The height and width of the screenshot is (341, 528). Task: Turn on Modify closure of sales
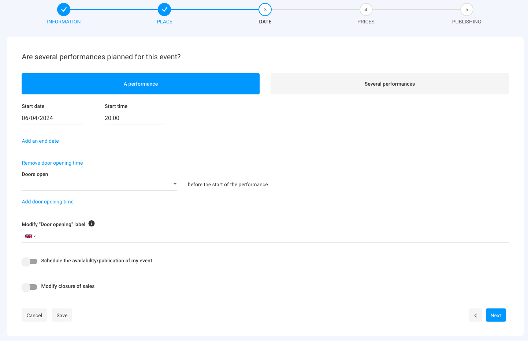pos(30,287)
